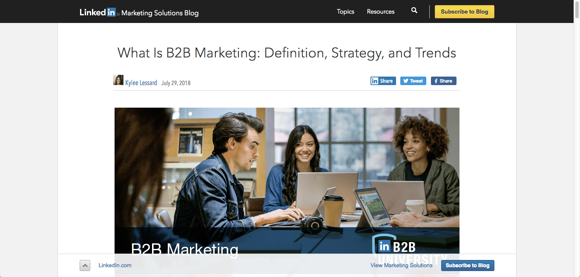580x277 pixels.
Task: Click the article headline text
Action: click(287, 53)
